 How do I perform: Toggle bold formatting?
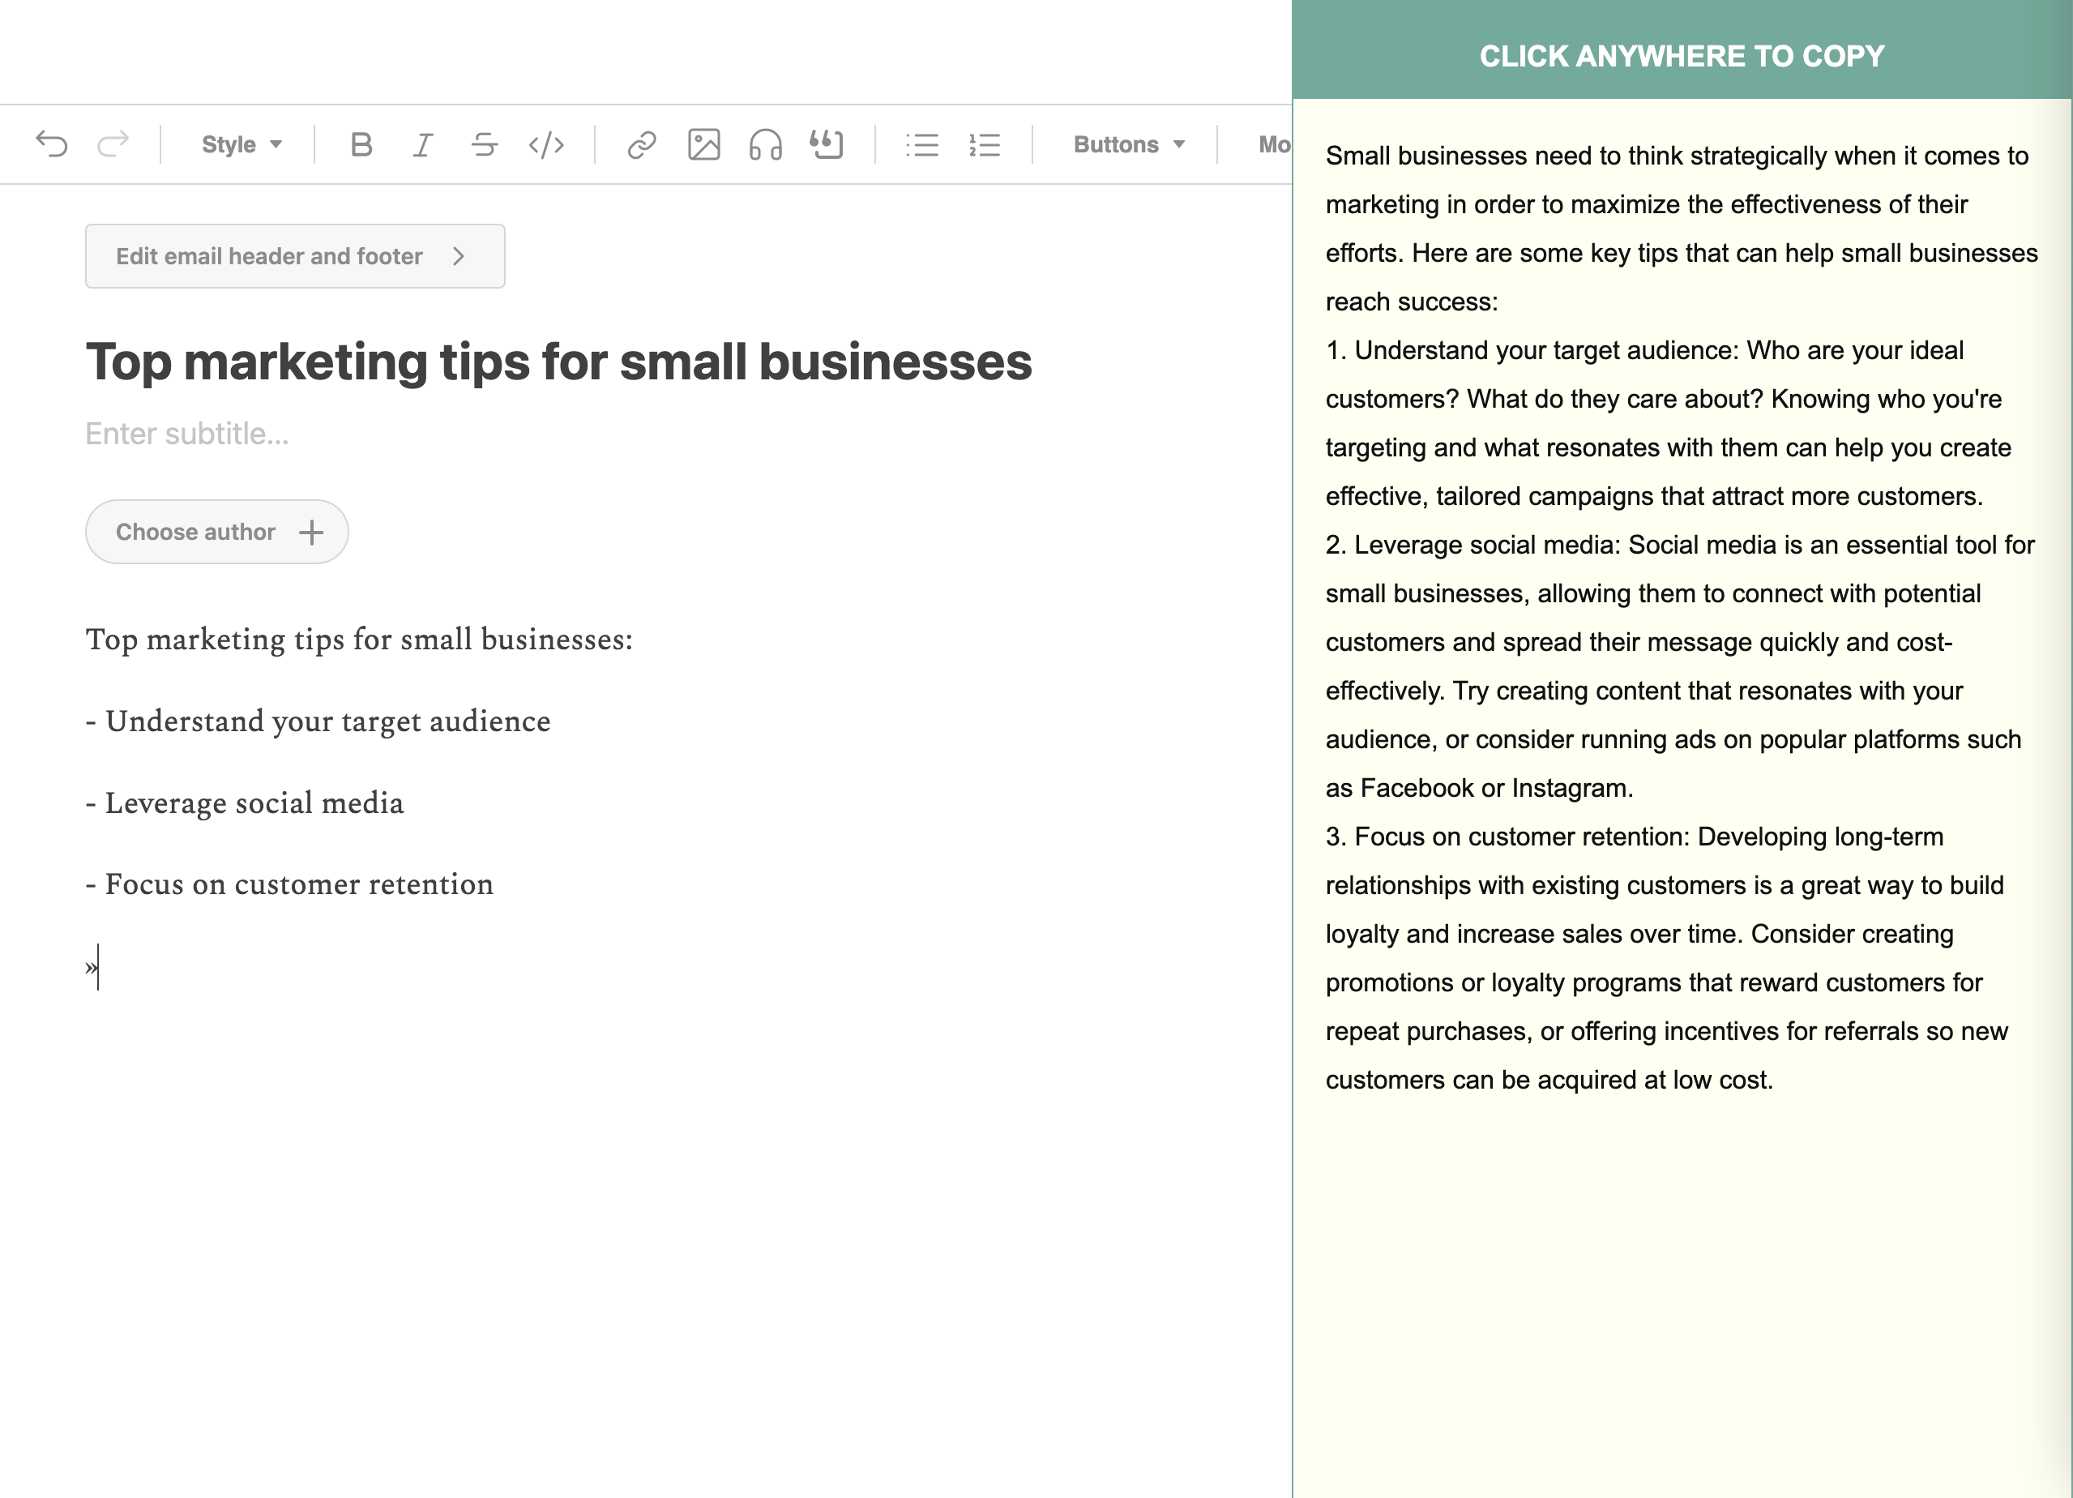pos(361,144)
